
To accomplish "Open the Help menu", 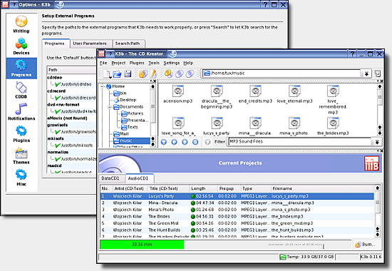I will point(188,63).
